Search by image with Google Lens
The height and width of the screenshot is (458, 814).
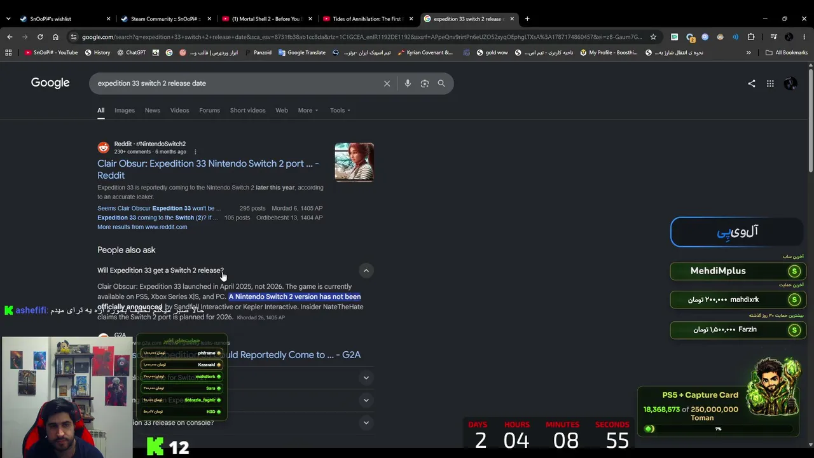425,83
